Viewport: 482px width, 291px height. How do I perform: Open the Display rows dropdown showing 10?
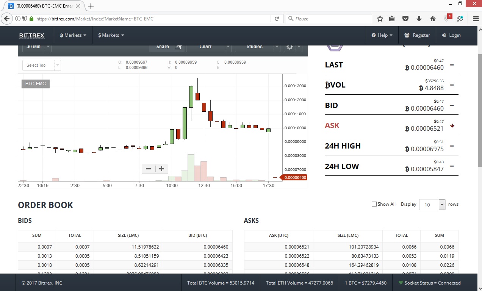(x=432, y=205)
